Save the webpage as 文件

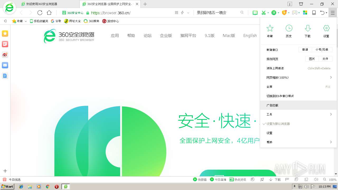point(325,59)
